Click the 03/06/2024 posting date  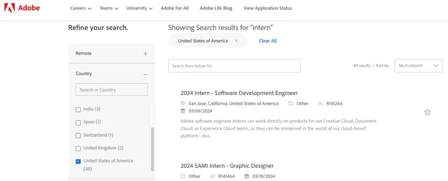click(x=200, y=111)
